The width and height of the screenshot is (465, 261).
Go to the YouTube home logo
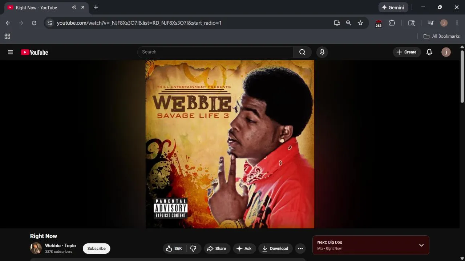(35, 52)
